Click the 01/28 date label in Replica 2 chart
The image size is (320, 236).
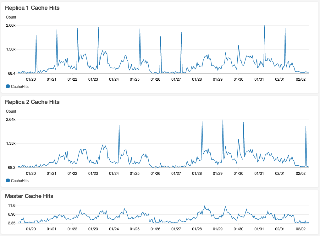coord(197,174)
